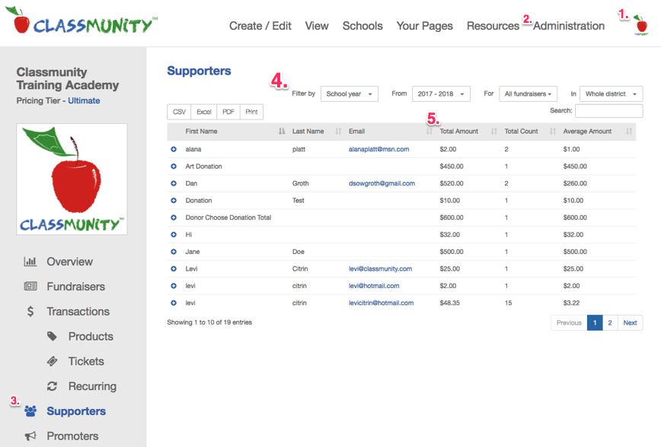Click the Promoters megaphone icon
Screen dimensions: 661x447
(30, 436)
